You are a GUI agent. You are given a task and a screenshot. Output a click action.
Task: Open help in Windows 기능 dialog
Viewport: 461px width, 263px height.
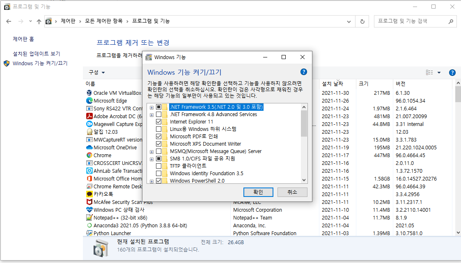coord(303,72)
